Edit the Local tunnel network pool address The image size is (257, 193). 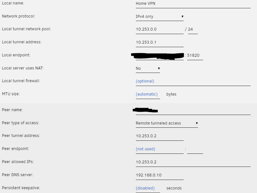point(159,30)
